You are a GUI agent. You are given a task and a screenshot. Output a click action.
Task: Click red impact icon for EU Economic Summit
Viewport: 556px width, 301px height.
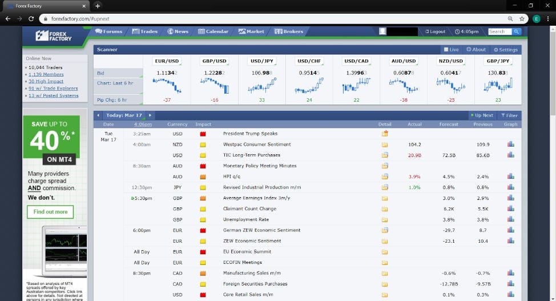(x=203, y=252)
